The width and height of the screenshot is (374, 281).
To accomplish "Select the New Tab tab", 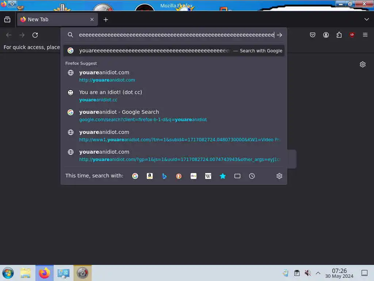I will pyautogui.click(x=57, y=20).
